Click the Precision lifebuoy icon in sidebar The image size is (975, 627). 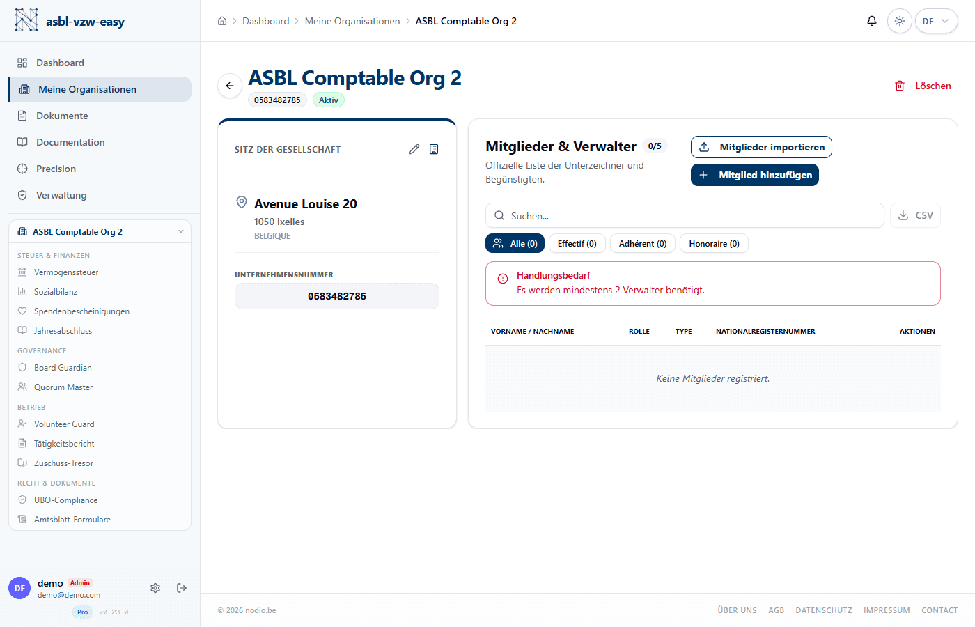point(22,169)
